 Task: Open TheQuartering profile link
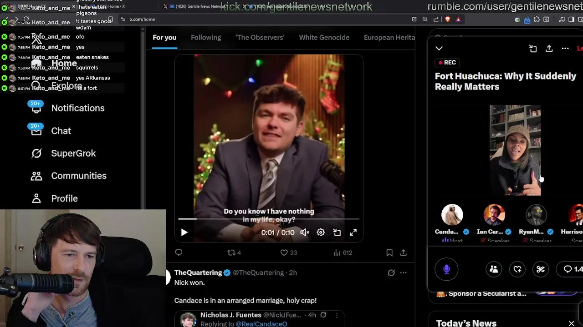[198, 272]
